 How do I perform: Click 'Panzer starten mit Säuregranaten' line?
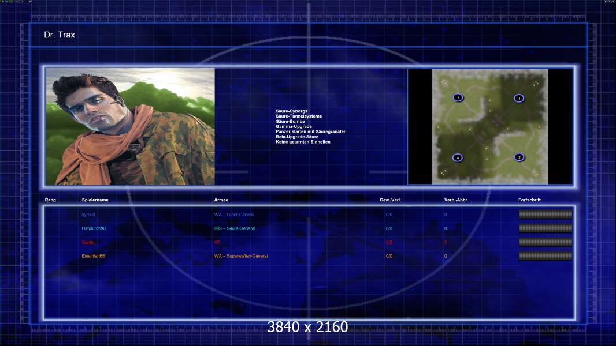pyautogui.click(x=311, y=131)
